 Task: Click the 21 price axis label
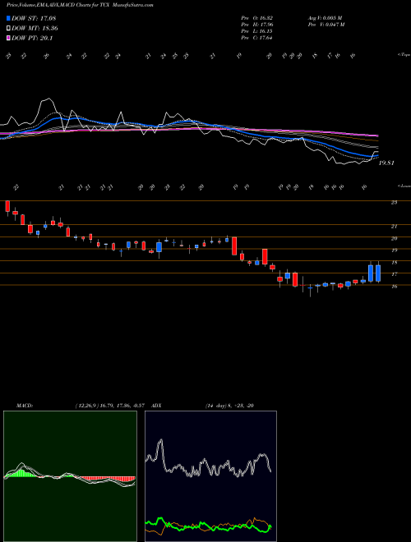click(394, 227)
